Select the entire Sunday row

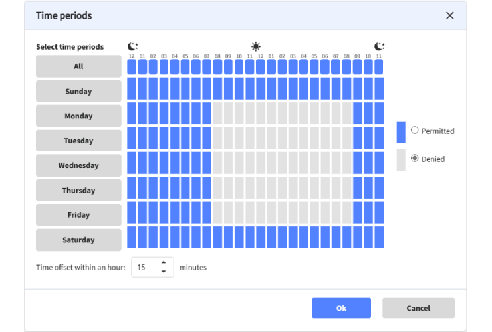(78, 91)
